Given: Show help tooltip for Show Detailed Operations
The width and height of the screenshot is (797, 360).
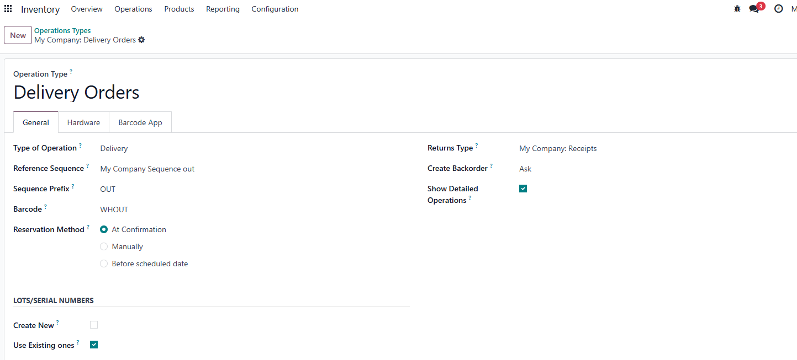Looking at the screenshot, I should click(x=470, y=198).
